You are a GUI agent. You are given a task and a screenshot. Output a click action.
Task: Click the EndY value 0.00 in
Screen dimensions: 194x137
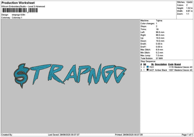[x=159, y=47]
